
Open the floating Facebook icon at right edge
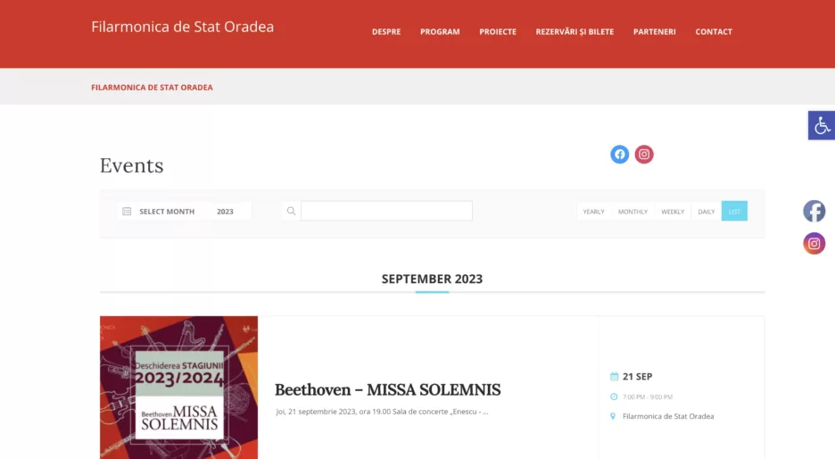(814, 211)
